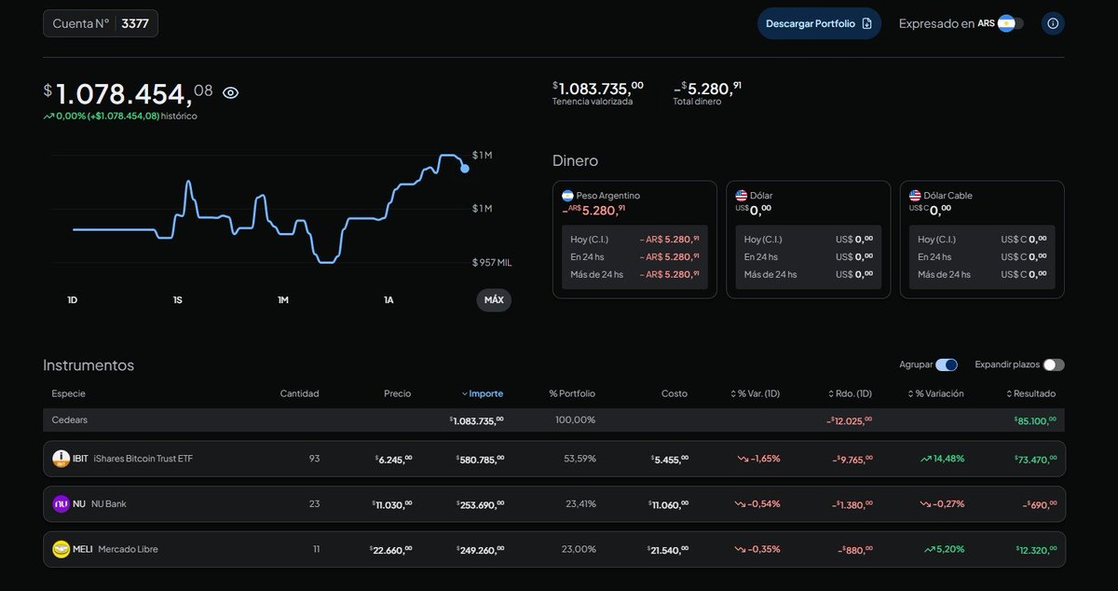Click the IBIT -1,65% daily variation
Image resolution: width=1118 pixels, height=591 pixels.
pyautogui.click(x=757, y=459)
